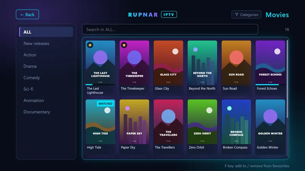Click the 'Broken Compass' title text
The width and height of the screenshot is (305, 171).
tap(235, 147)
